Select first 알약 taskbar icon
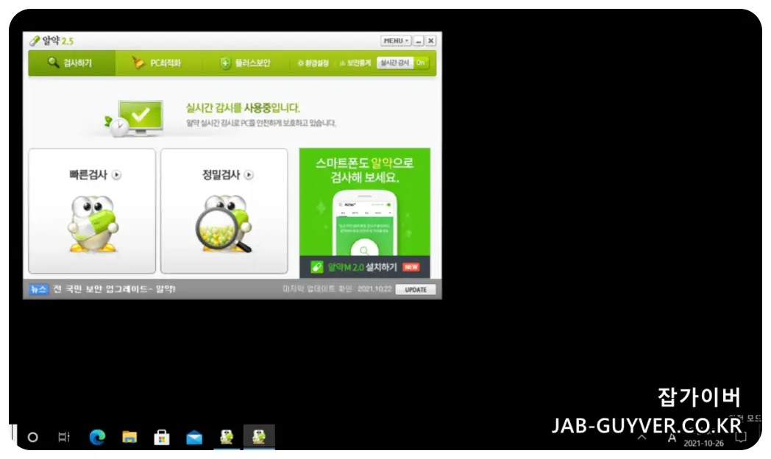Viewport: 771px width, 459px height. [227, 436]
